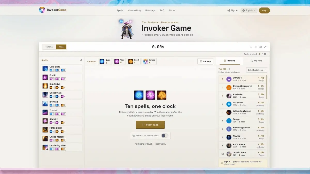Image resolution: width=310 pixels, height=174 pixels.
Task: Click the Play button in header
Action: pos(264,11)
